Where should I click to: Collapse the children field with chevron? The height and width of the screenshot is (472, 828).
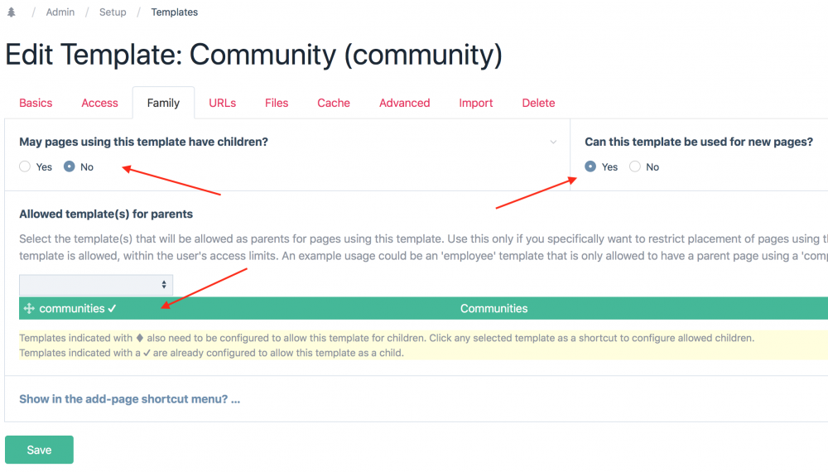coord(553,142)
